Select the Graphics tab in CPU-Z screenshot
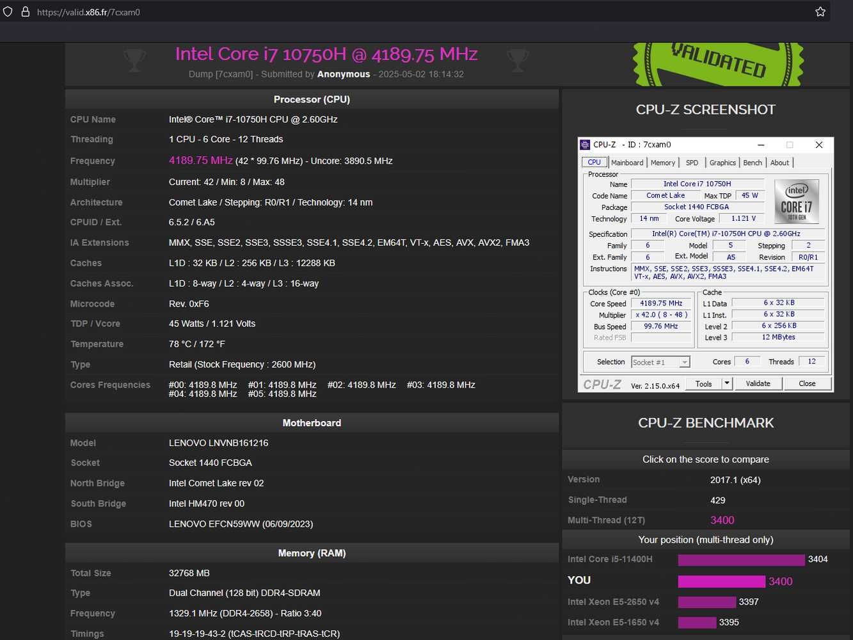 click(722, 163)
